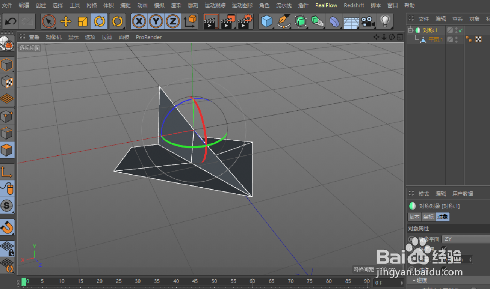Toggle the green enable checkmark on 对称.1

pos(461,30)
